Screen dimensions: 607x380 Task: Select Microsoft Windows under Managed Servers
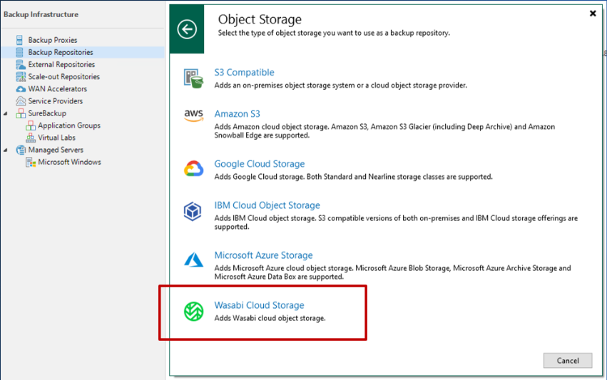[x=69, y=162]
